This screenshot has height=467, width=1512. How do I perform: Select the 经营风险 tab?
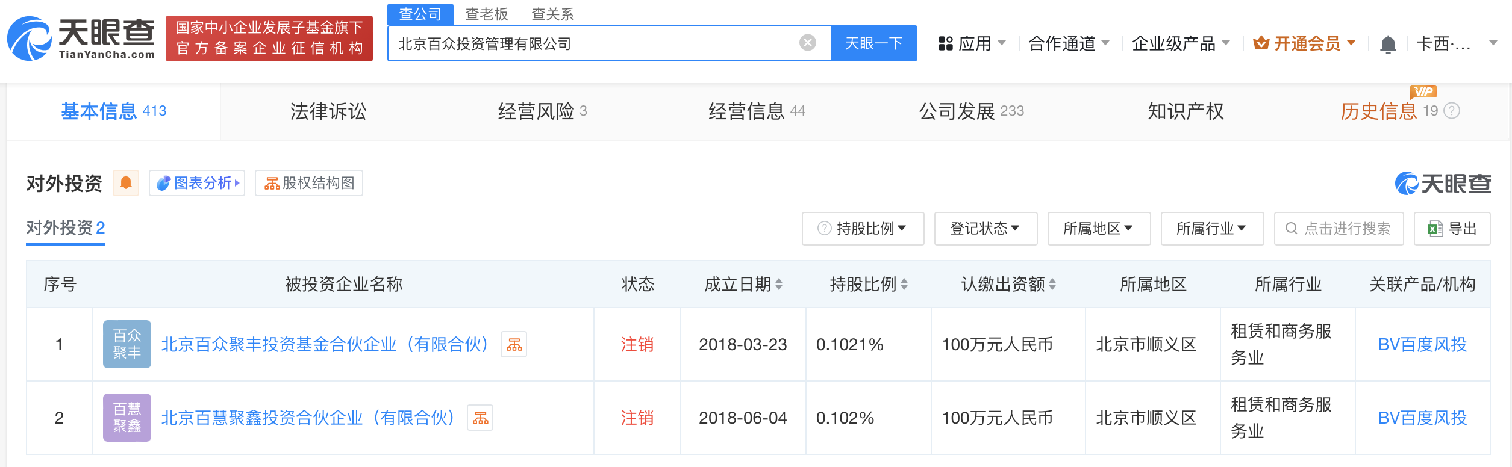click(542, 111)
